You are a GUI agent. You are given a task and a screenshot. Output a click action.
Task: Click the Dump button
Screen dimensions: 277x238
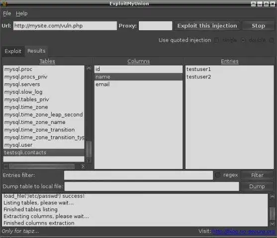click(257, 186)
